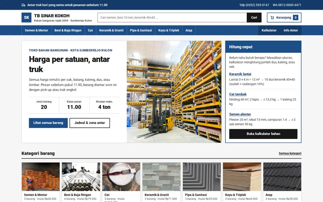Open the Kayu & Triplek plywood thumbnail
This screenshot has width=323, height=202.
click(x=242, y=177)
